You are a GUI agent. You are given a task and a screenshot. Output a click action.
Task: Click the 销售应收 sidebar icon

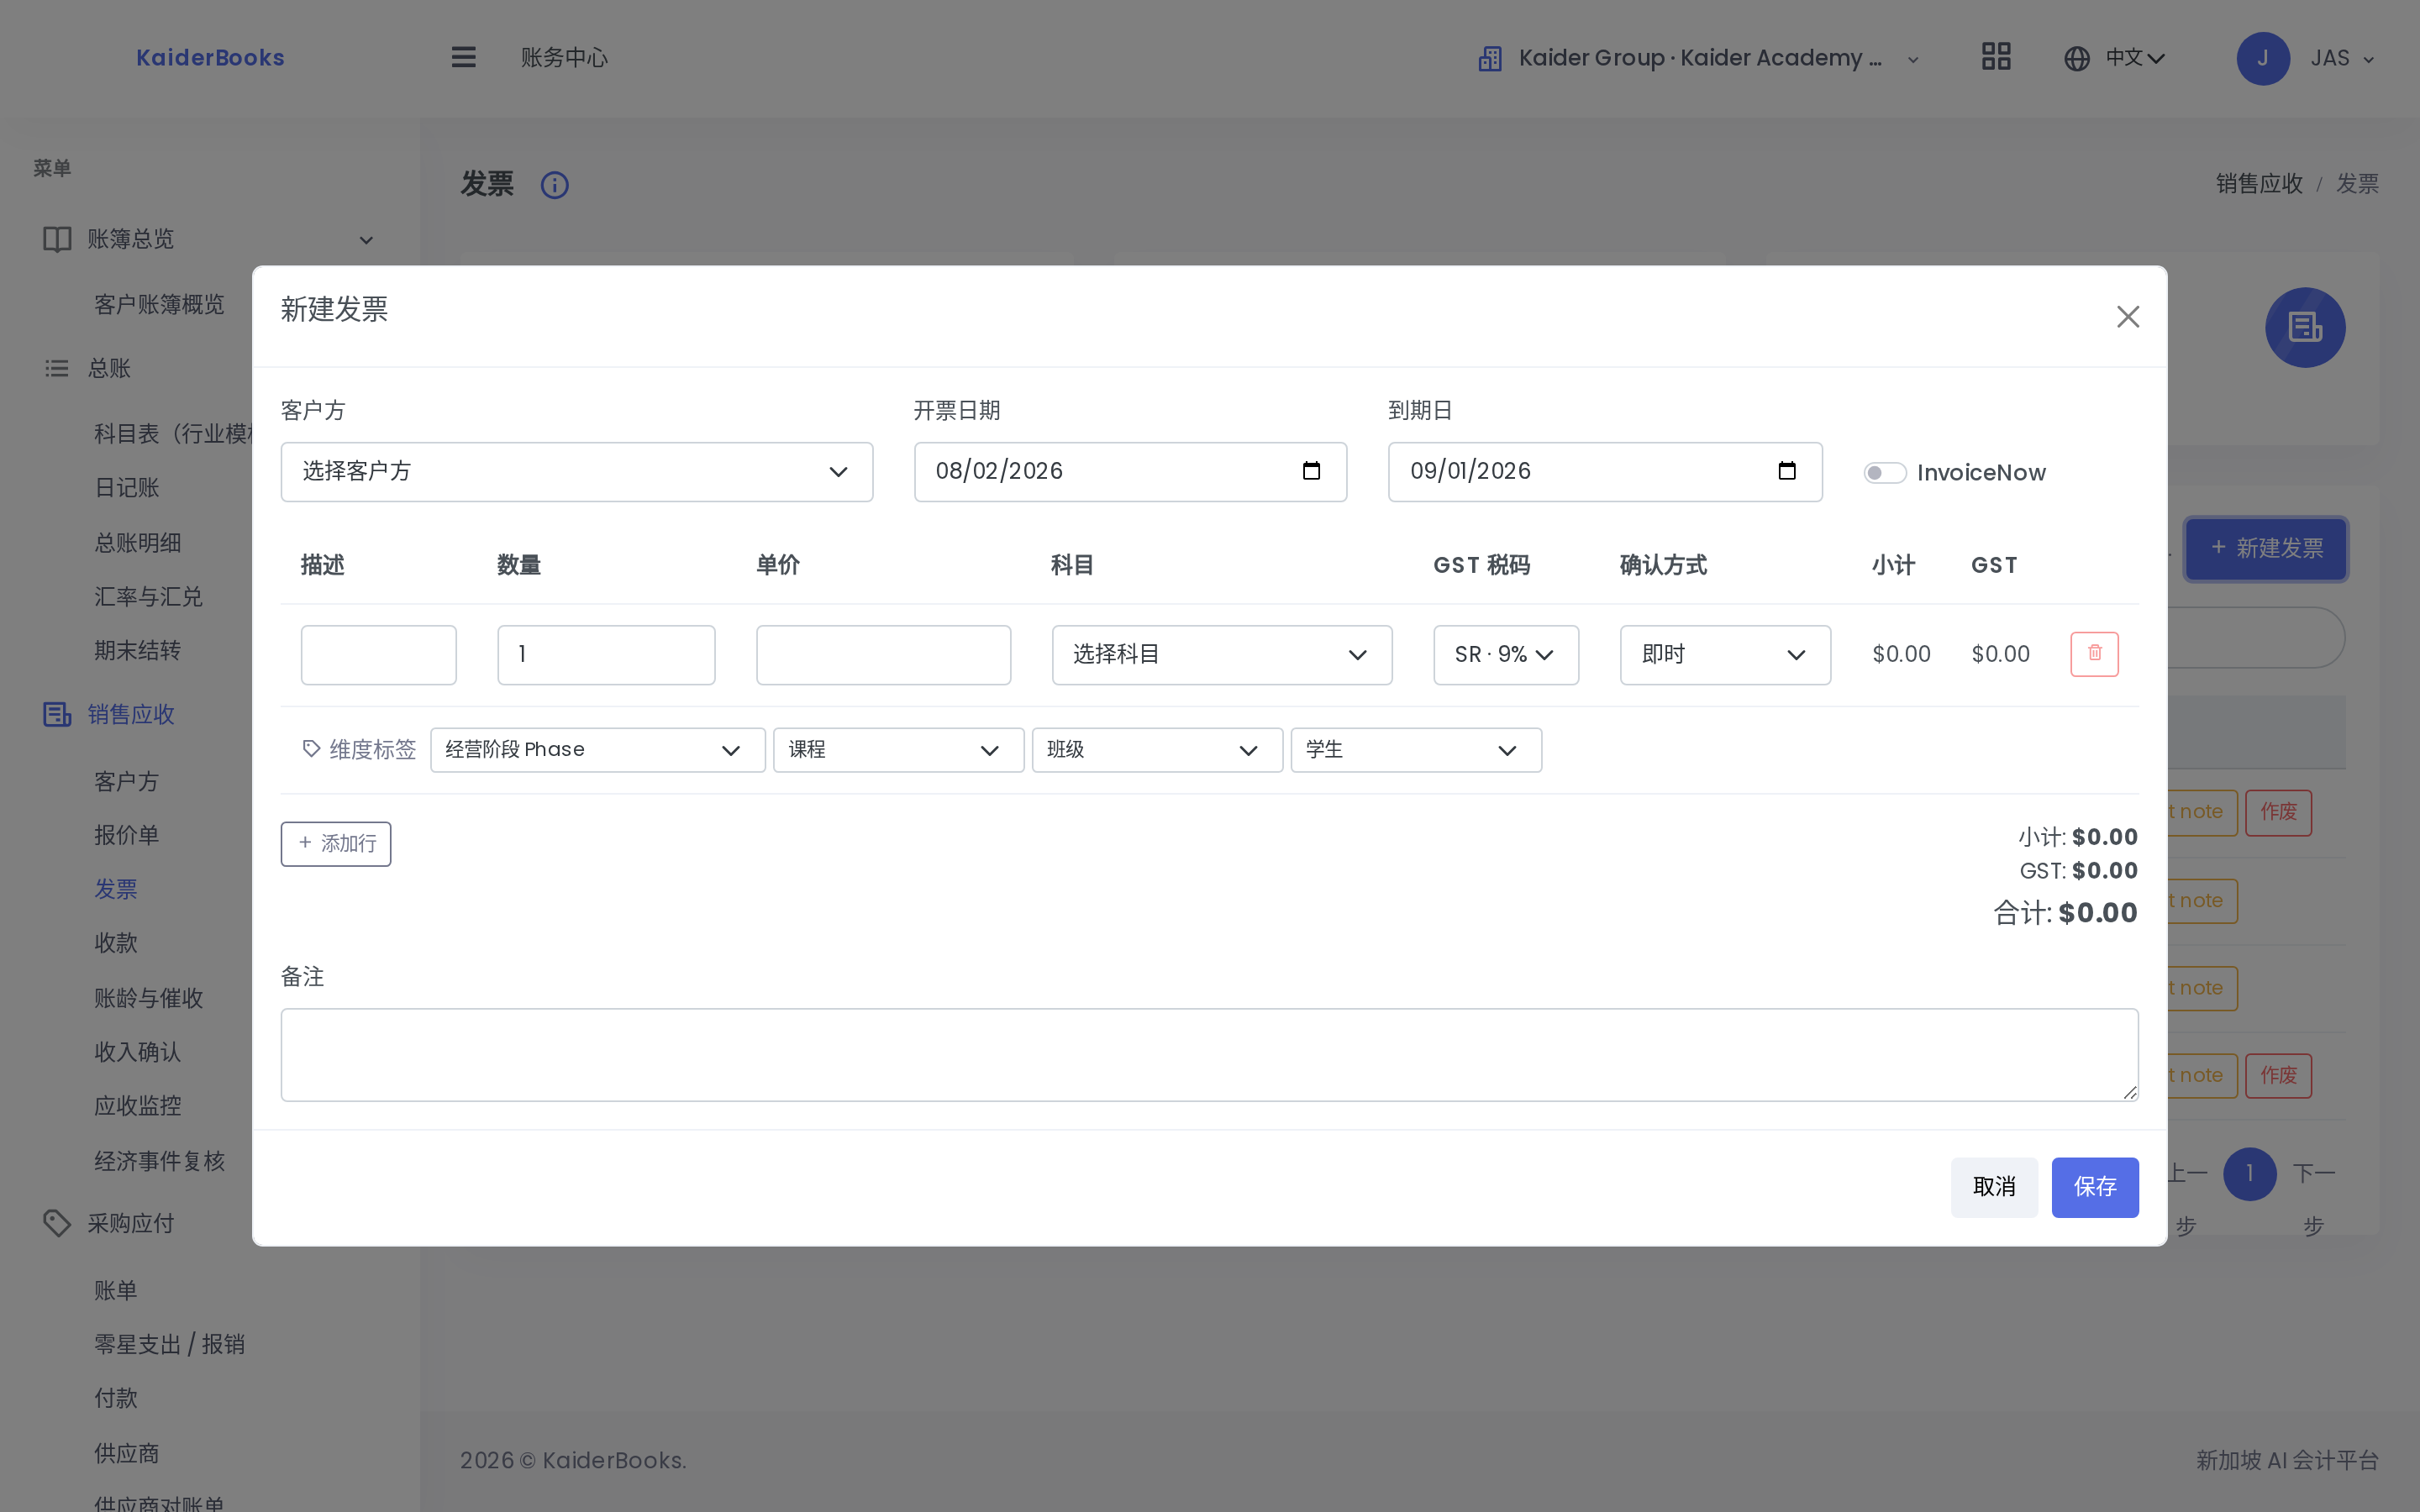click(x=57, y=714)
